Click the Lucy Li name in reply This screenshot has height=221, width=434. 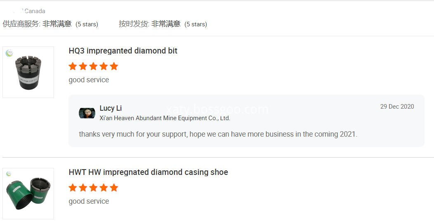111,108
